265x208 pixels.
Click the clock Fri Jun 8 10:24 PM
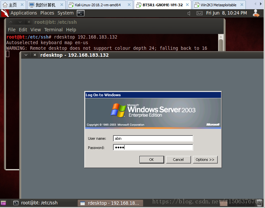point(226,13)
